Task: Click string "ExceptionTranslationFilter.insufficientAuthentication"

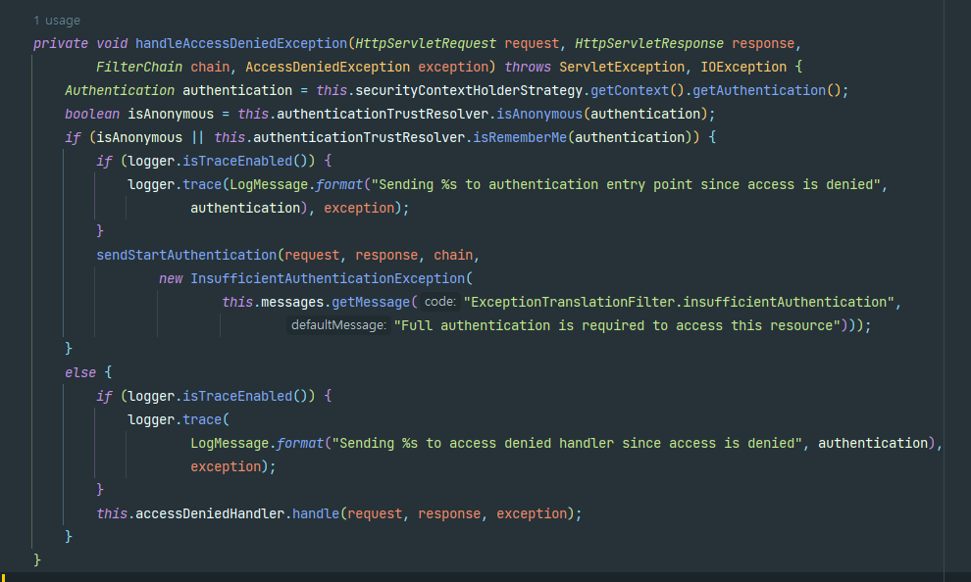Action: point(680,303)
